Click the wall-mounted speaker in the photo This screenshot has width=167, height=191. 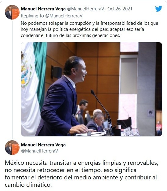pos(56,72)
